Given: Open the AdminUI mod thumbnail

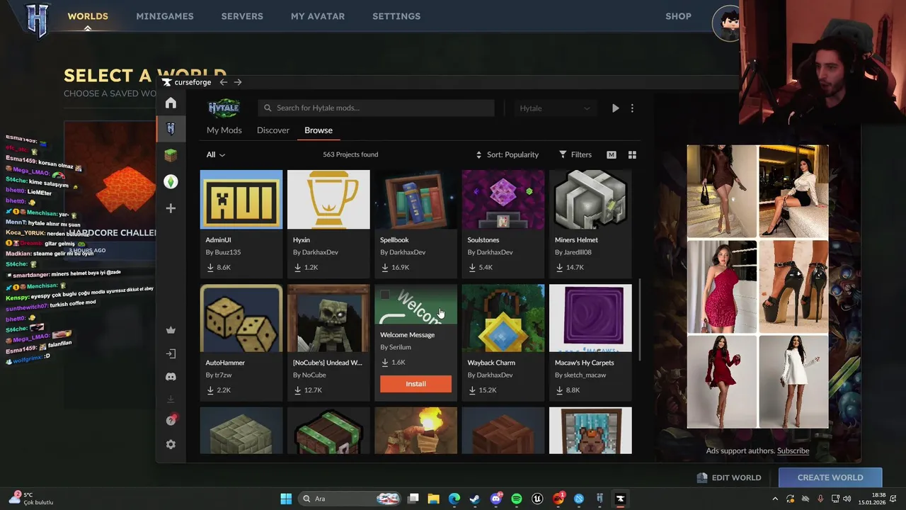Looking at the screenshot, I should pos(241,199).
